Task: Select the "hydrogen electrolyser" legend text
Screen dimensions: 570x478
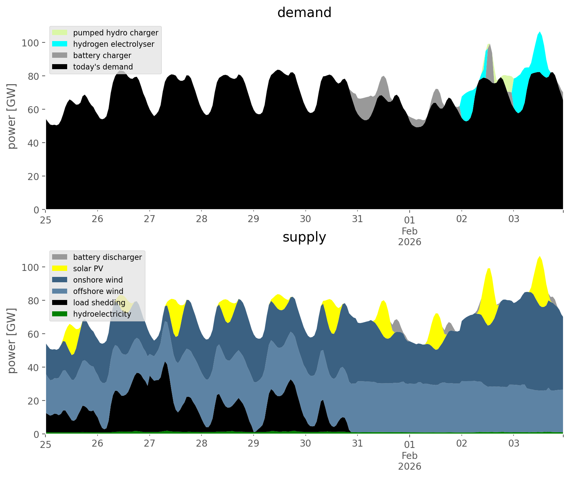Action: pyautogui.click(x=114, y=44)
